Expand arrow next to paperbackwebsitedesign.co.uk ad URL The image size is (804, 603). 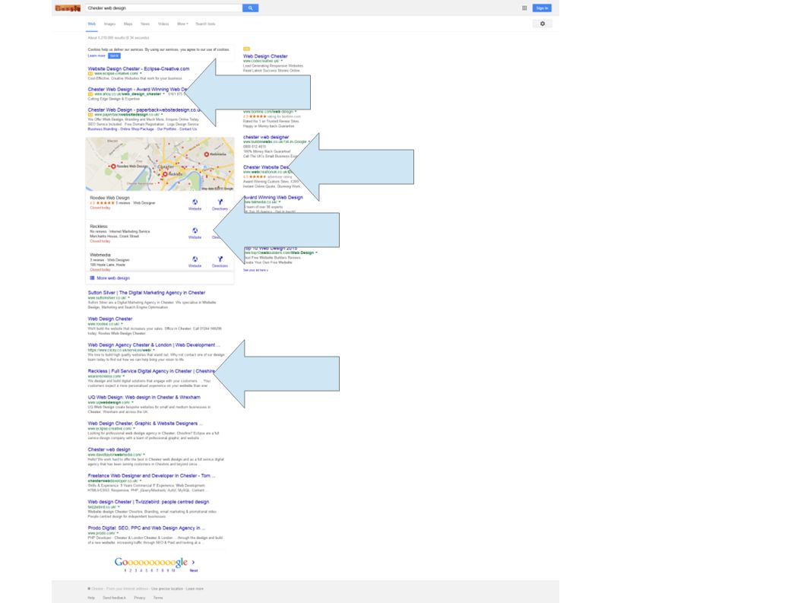pyautogui.click(x=163, y=115)
